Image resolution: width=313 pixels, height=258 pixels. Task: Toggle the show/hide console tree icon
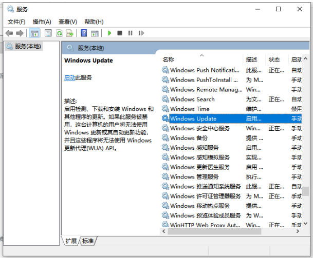coord(34,33)
